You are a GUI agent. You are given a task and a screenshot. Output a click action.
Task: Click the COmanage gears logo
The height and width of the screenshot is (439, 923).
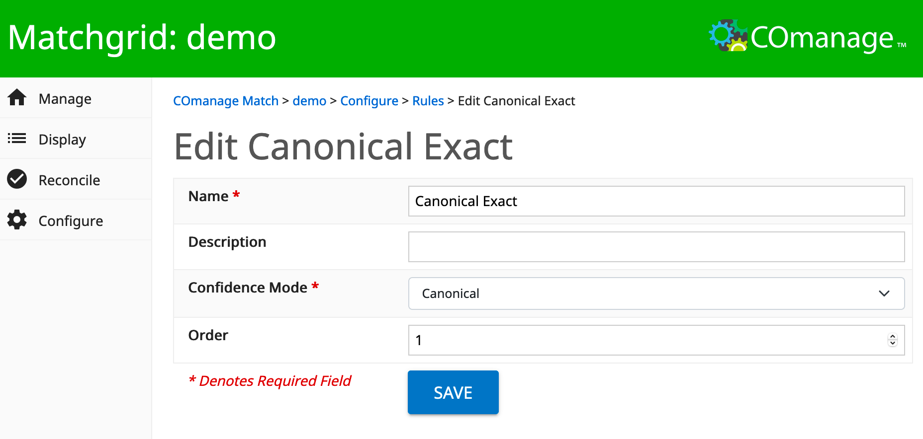pyautogui.click(x=728, y=35)
